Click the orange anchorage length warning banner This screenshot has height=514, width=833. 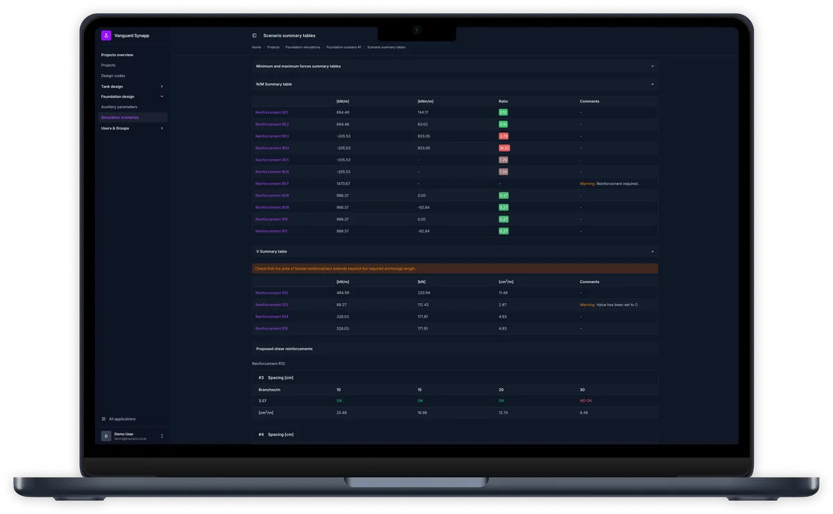click(x=455, y=268)
